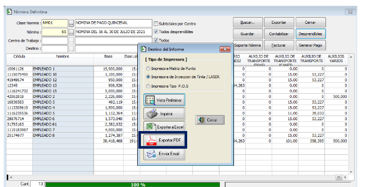Click the PDF icon on Exportar PDF

point(151,140)
